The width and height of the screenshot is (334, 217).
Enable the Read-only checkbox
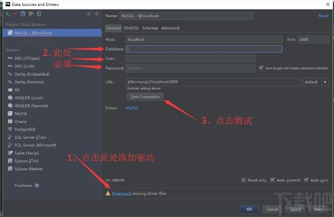tap(243, 180)
